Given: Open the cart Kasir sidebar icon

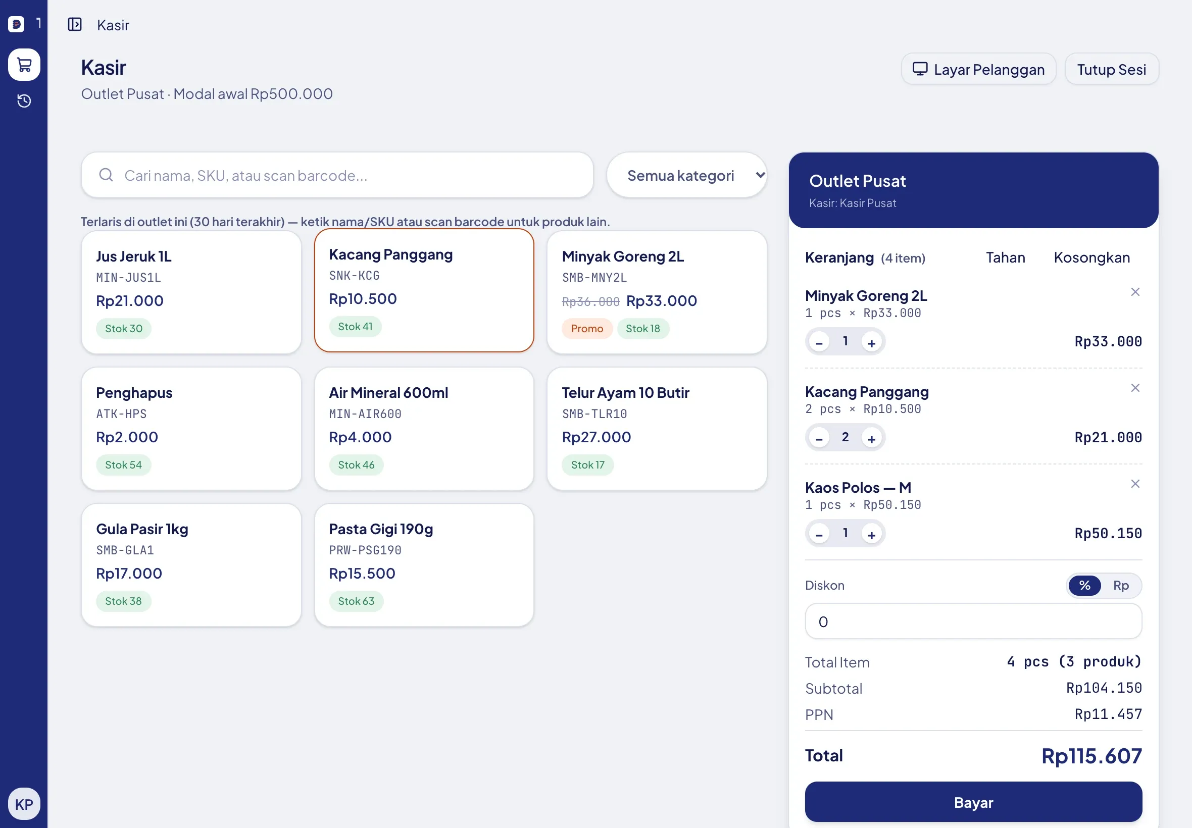Looking at the screenshot, I should [24, 65].
